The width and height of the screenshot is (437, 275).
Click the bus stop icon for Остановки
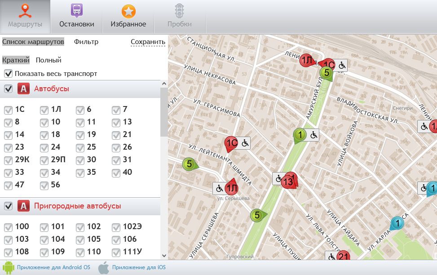click(x=76, y=11)
